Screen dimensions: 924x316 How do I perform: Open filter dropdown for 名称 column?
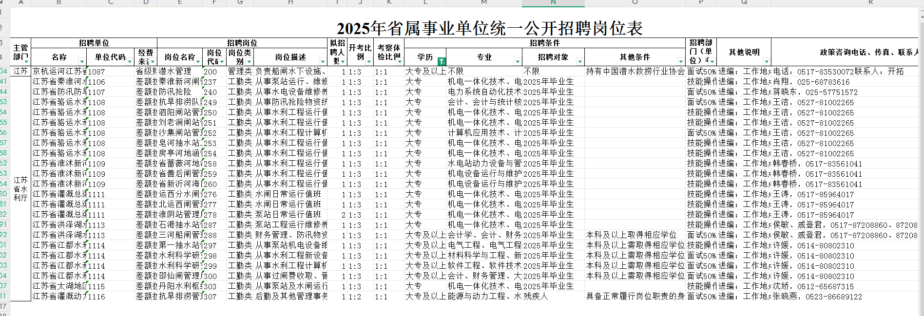[82, 61]
